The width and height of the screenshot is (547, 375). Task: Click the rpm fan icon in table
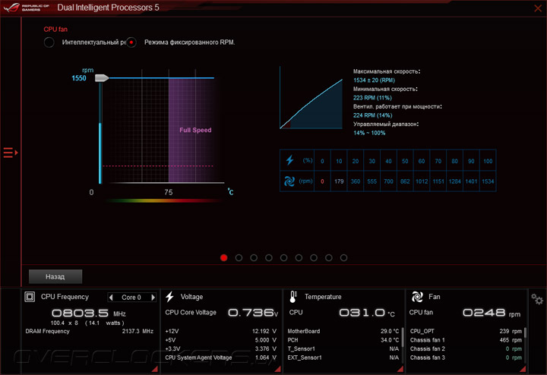(x=289, y=181)
